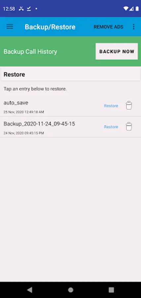
Task: Click REMOVE ADS in the toolbar
Action: click(x=109, y=27)
